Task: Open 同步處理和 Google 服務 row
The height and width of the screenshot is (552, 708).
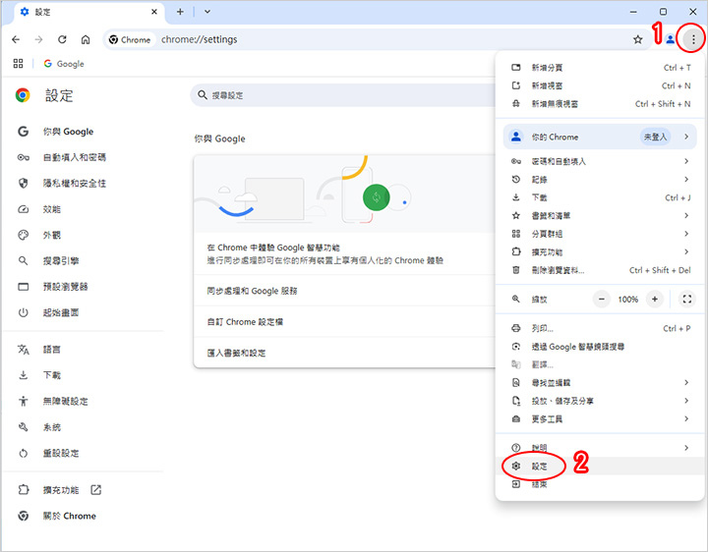Action: click(345, 291)
